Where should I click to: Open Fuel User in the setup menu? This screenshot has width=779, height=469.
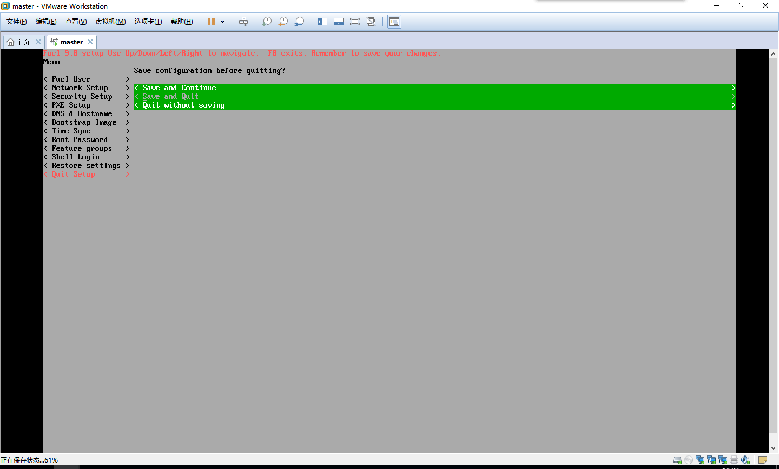coord(87,79)
